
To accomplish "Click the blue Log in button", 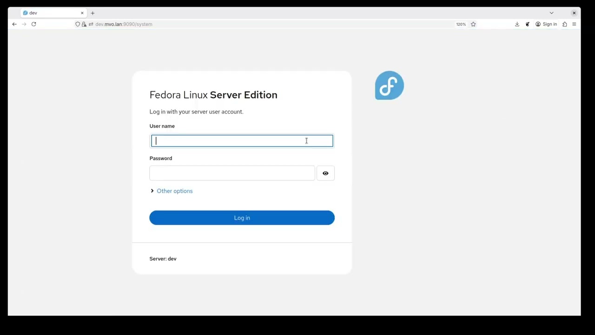I will point(242,218).
